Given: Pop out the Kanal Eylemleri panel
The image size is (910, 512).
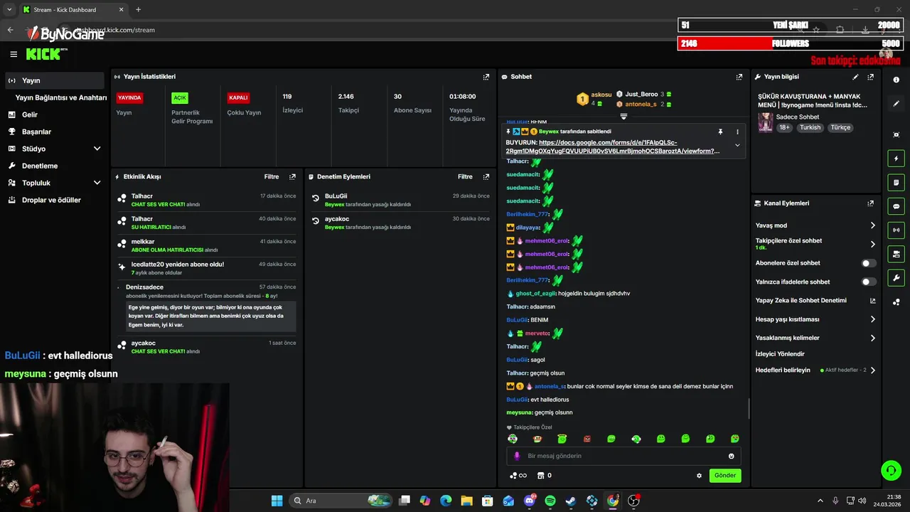Looking at the screenshot, I should [870, 203].
